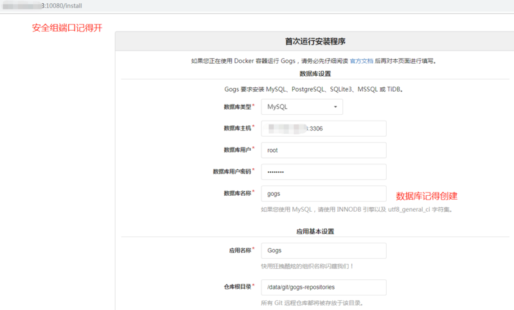The height and width of the screenshot is (310, 514).
Task: Open the 官方文档 link
Action: point(361,61)
